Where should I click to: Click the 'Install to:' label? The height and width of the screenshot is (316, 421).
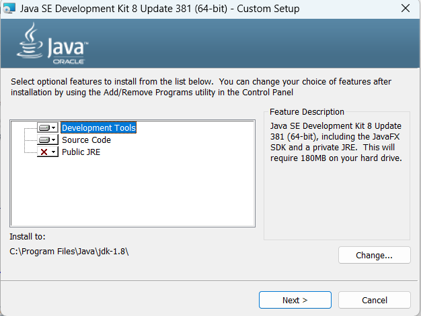pyautogui.click(x=28, y=236)
